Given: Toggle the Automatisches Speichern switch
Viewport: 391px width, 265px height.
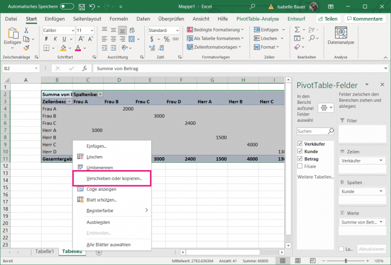Looking at the screenshot, I should [67, 6].
